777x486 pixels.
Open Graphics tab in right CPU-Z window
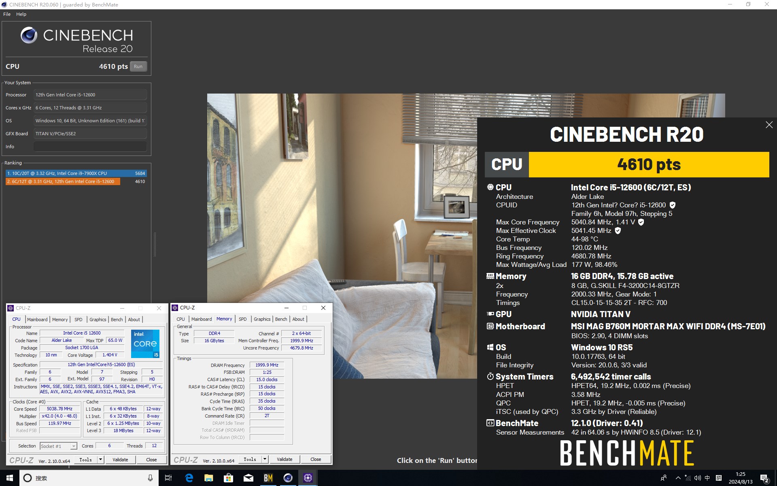pos(262,319)
